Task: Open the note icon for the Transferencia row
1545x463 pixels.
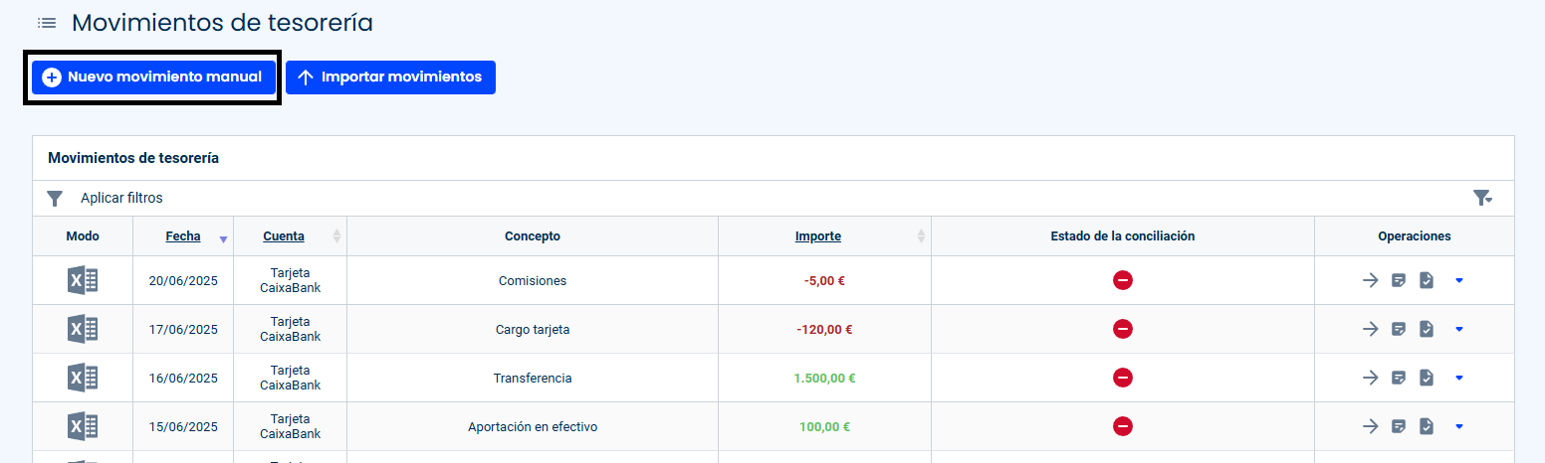Action: click(1399, 378)
